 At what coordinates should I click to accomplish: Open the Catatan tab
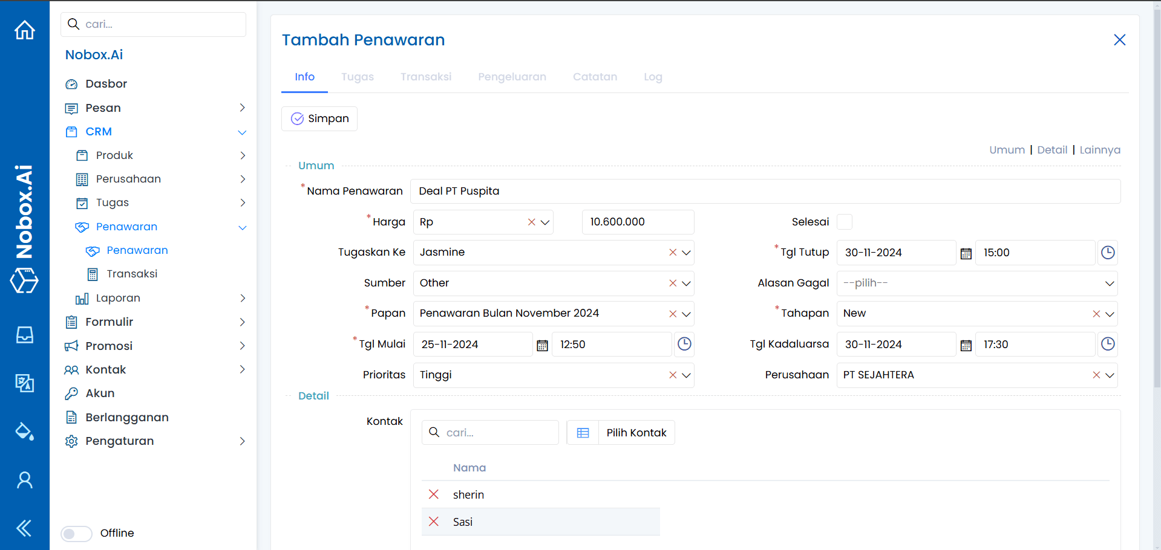tap(595, 77)
